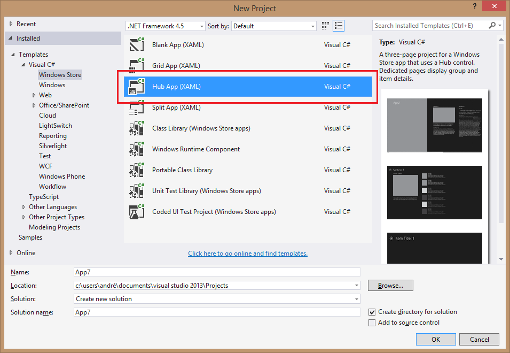The height and width of the screenshot is (353, 510).
Task: Click the preview pane scroll up arrow
Action: [x=501, y=40]
